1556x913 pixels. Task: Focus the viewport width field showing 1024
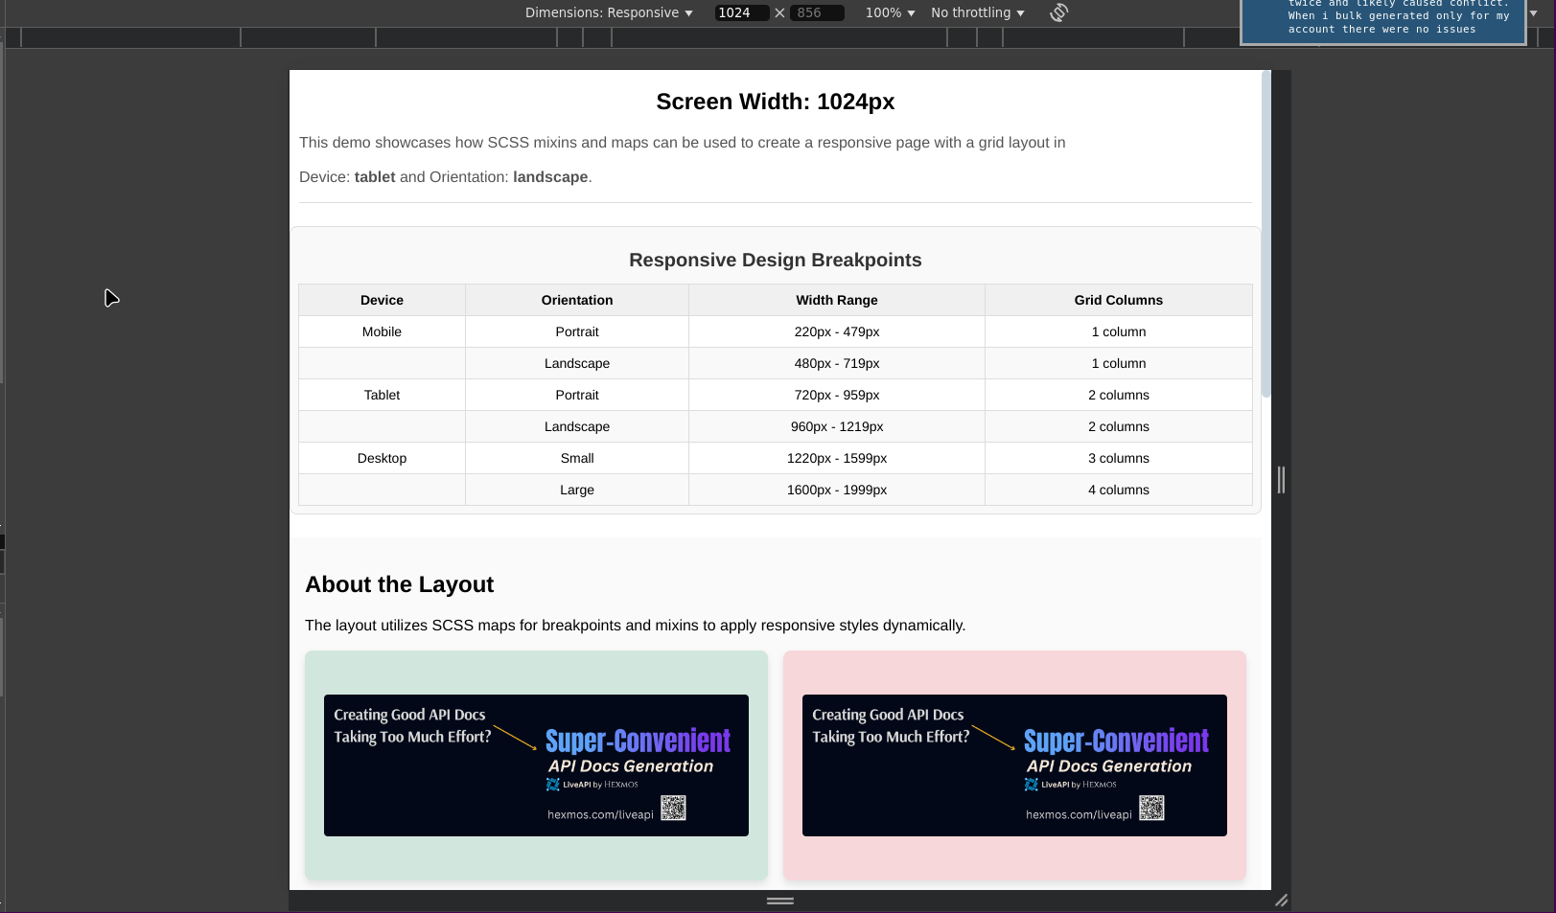point(741,12)
